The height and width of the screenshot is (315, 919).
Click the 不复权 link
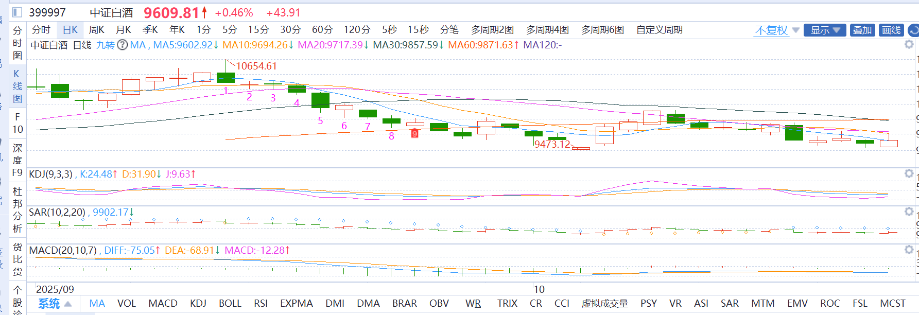click(x=771, y=30)
